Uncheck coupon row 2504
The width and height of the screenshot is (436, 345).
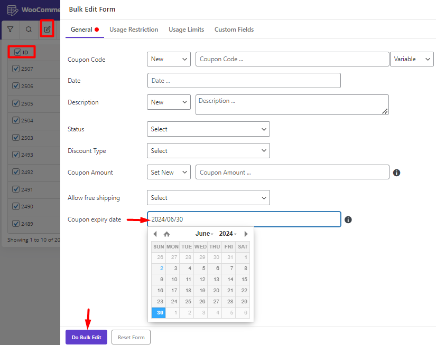click(16, 120)
